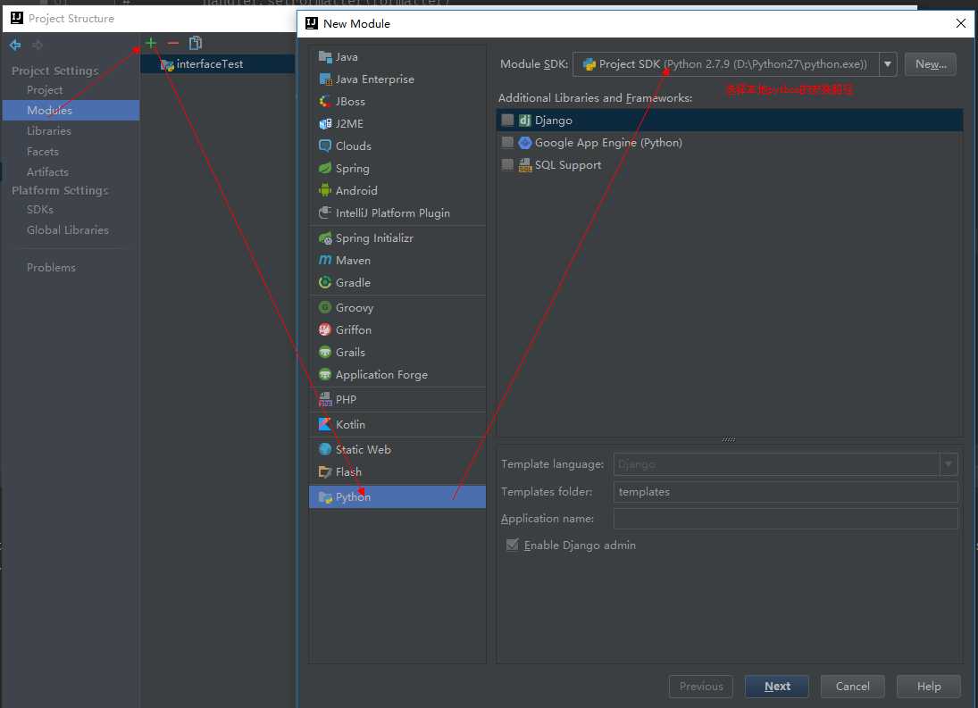Image resolution: width=978 pixels, height=708 pixels.
Task: Select Java module type
Action: [x=397, y=57]
